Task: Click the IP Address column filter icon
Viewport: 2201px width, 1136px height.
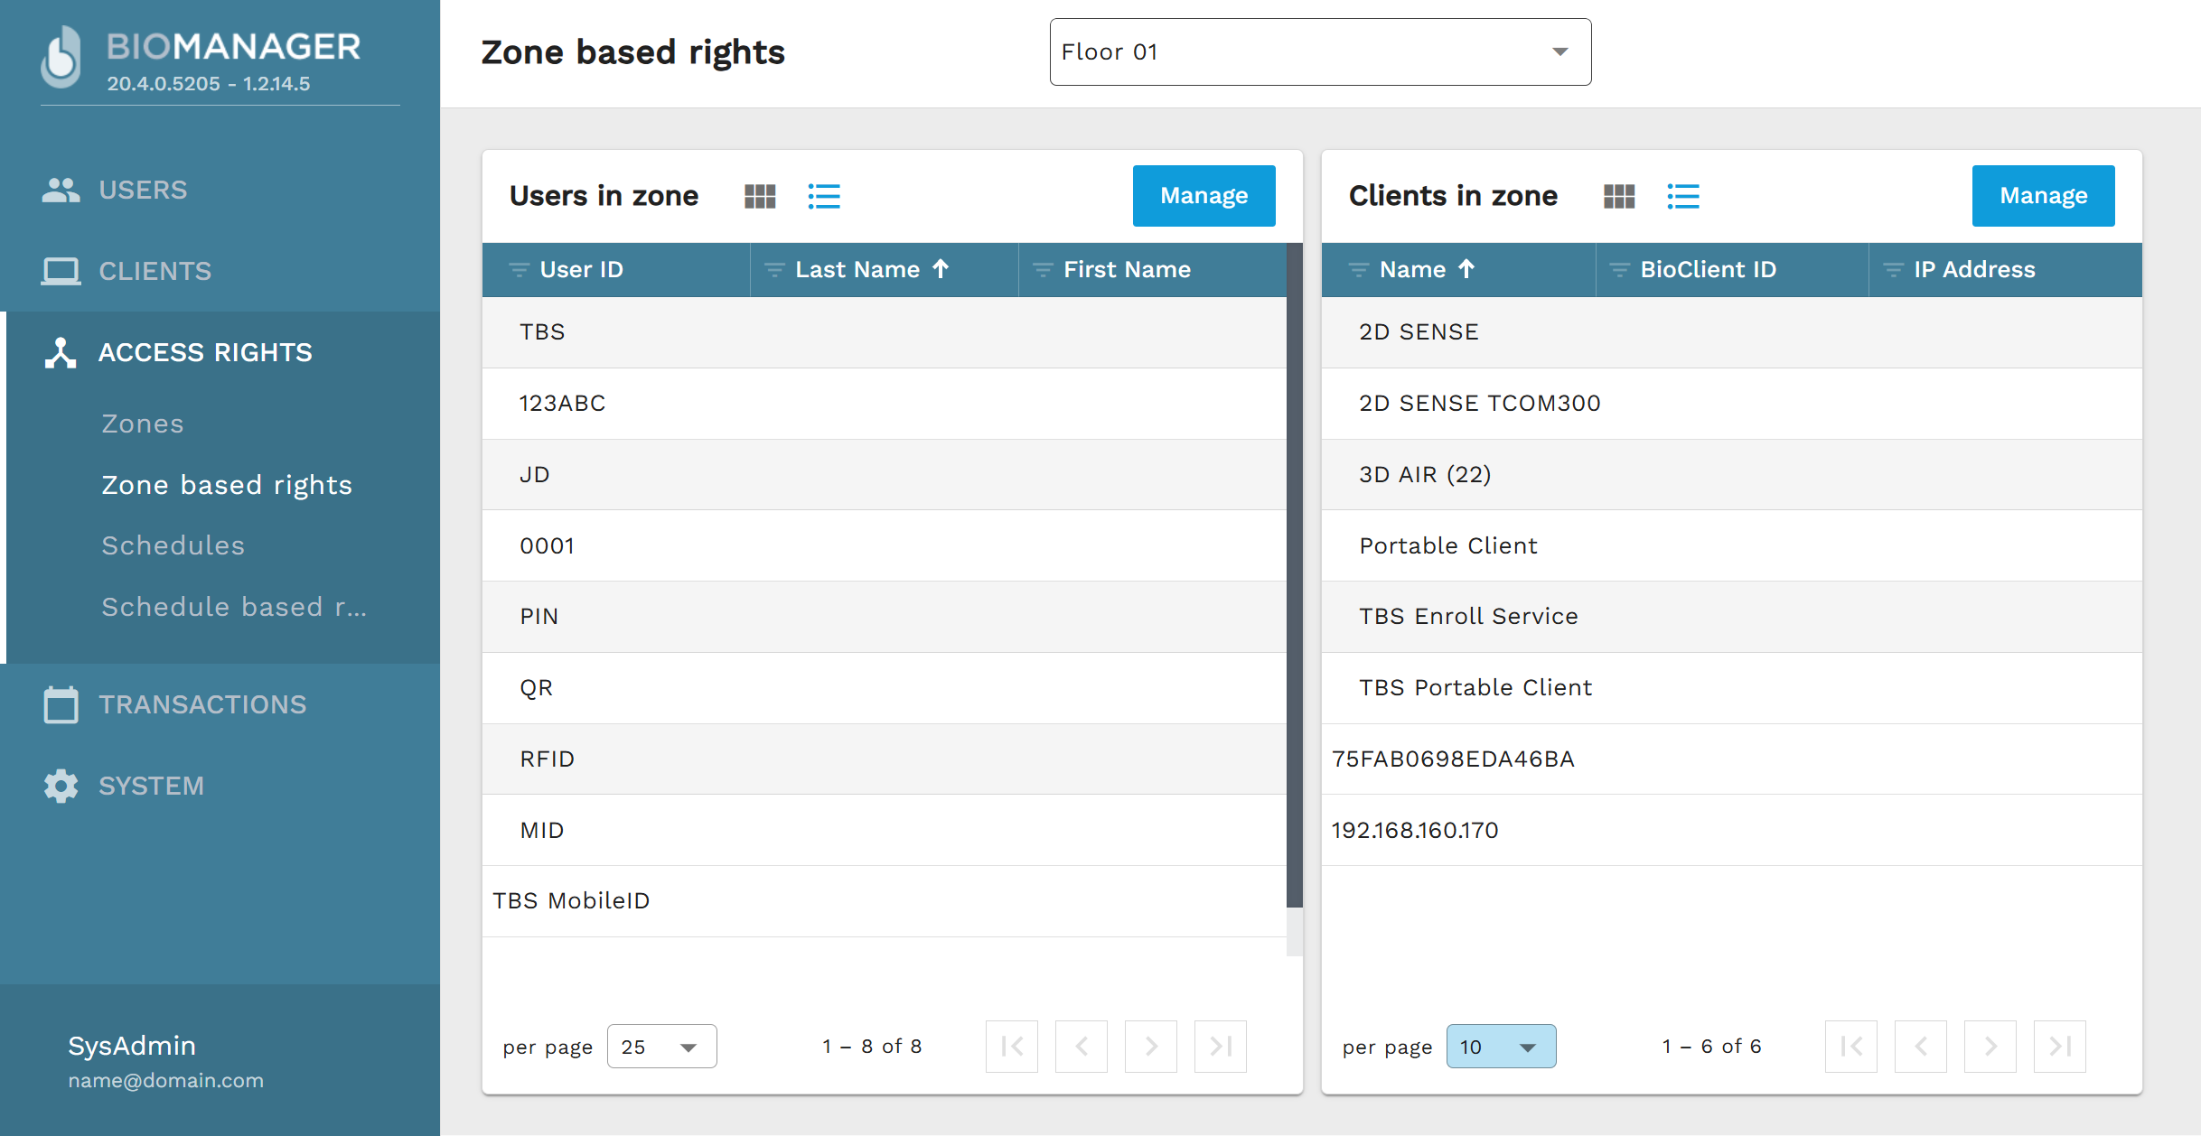Action: [1893, 270]
